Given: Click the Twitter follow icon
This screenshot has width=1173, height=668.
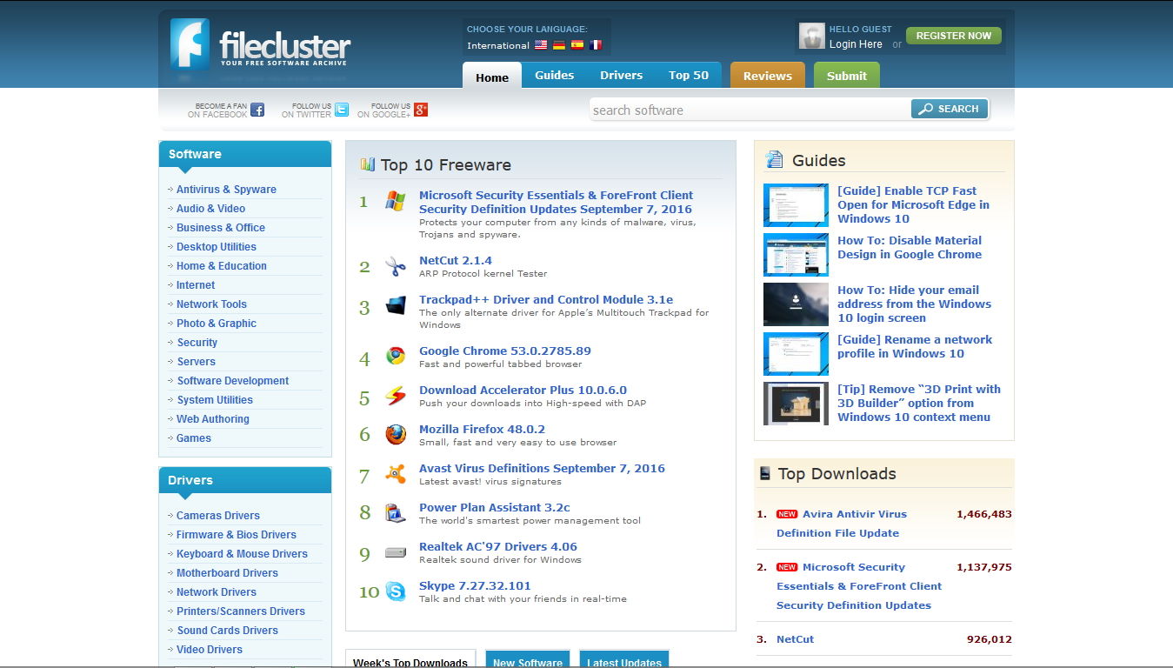Looking at the screenshot, I should 342,110.
